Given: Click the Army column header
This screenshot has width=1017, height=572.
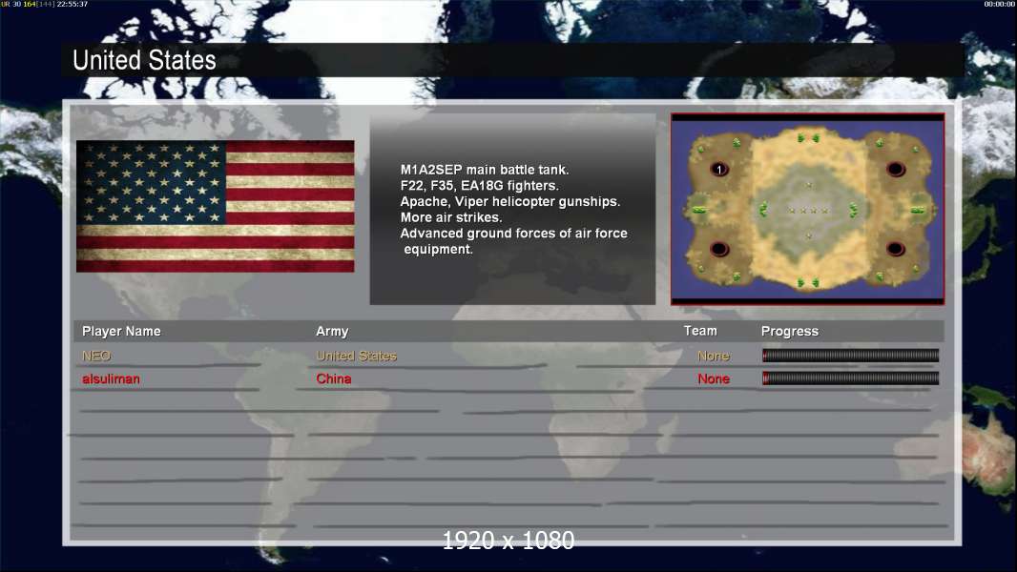Looking at the screenshot, I should pos(332,331).
